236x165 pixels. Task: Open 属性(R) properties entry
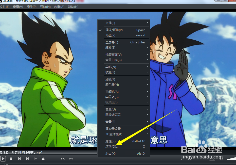(124, 141)
